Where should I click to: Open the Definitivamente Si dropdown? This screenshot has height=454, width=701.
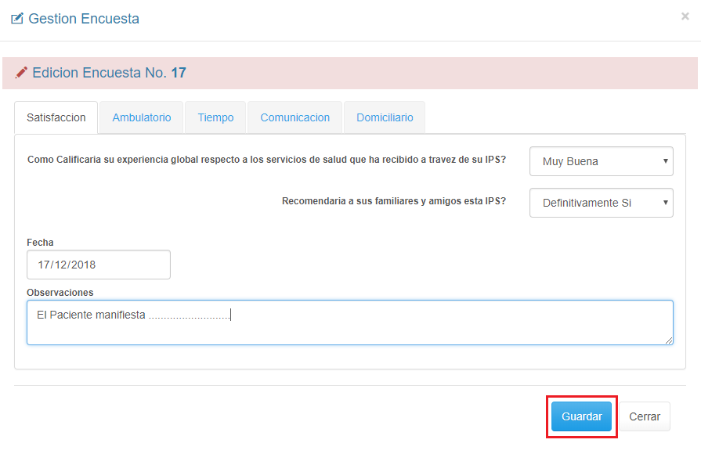pyautogui.click(x=601, y=202)
